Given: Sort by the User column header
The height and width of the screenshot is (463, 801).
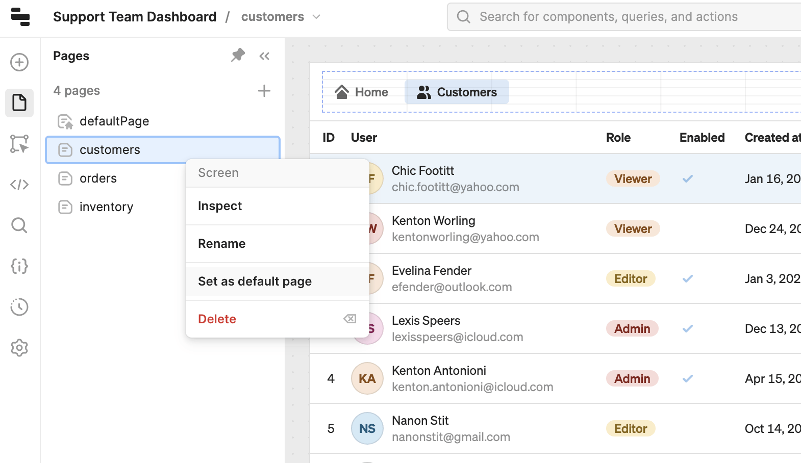Looking at the screenshot, I should [364, 138].
